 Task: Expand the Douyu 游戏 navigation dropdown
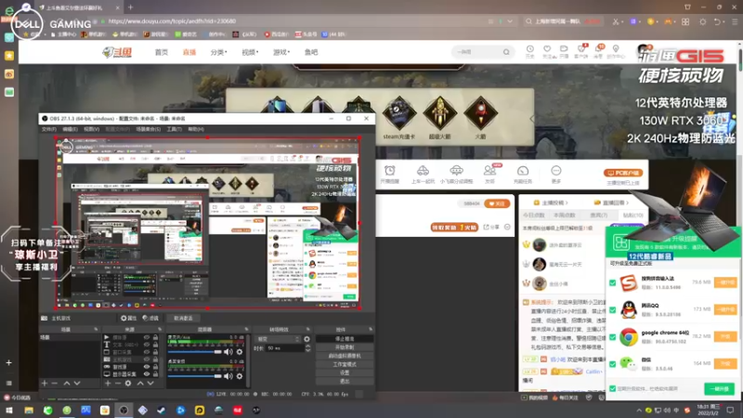coord(281,52)
